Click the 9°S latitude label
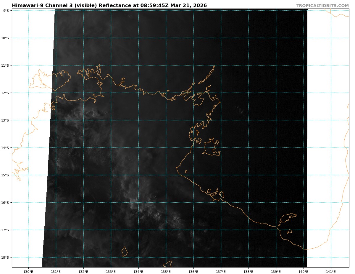Viewport: 355px width, 274px height. 6,11
